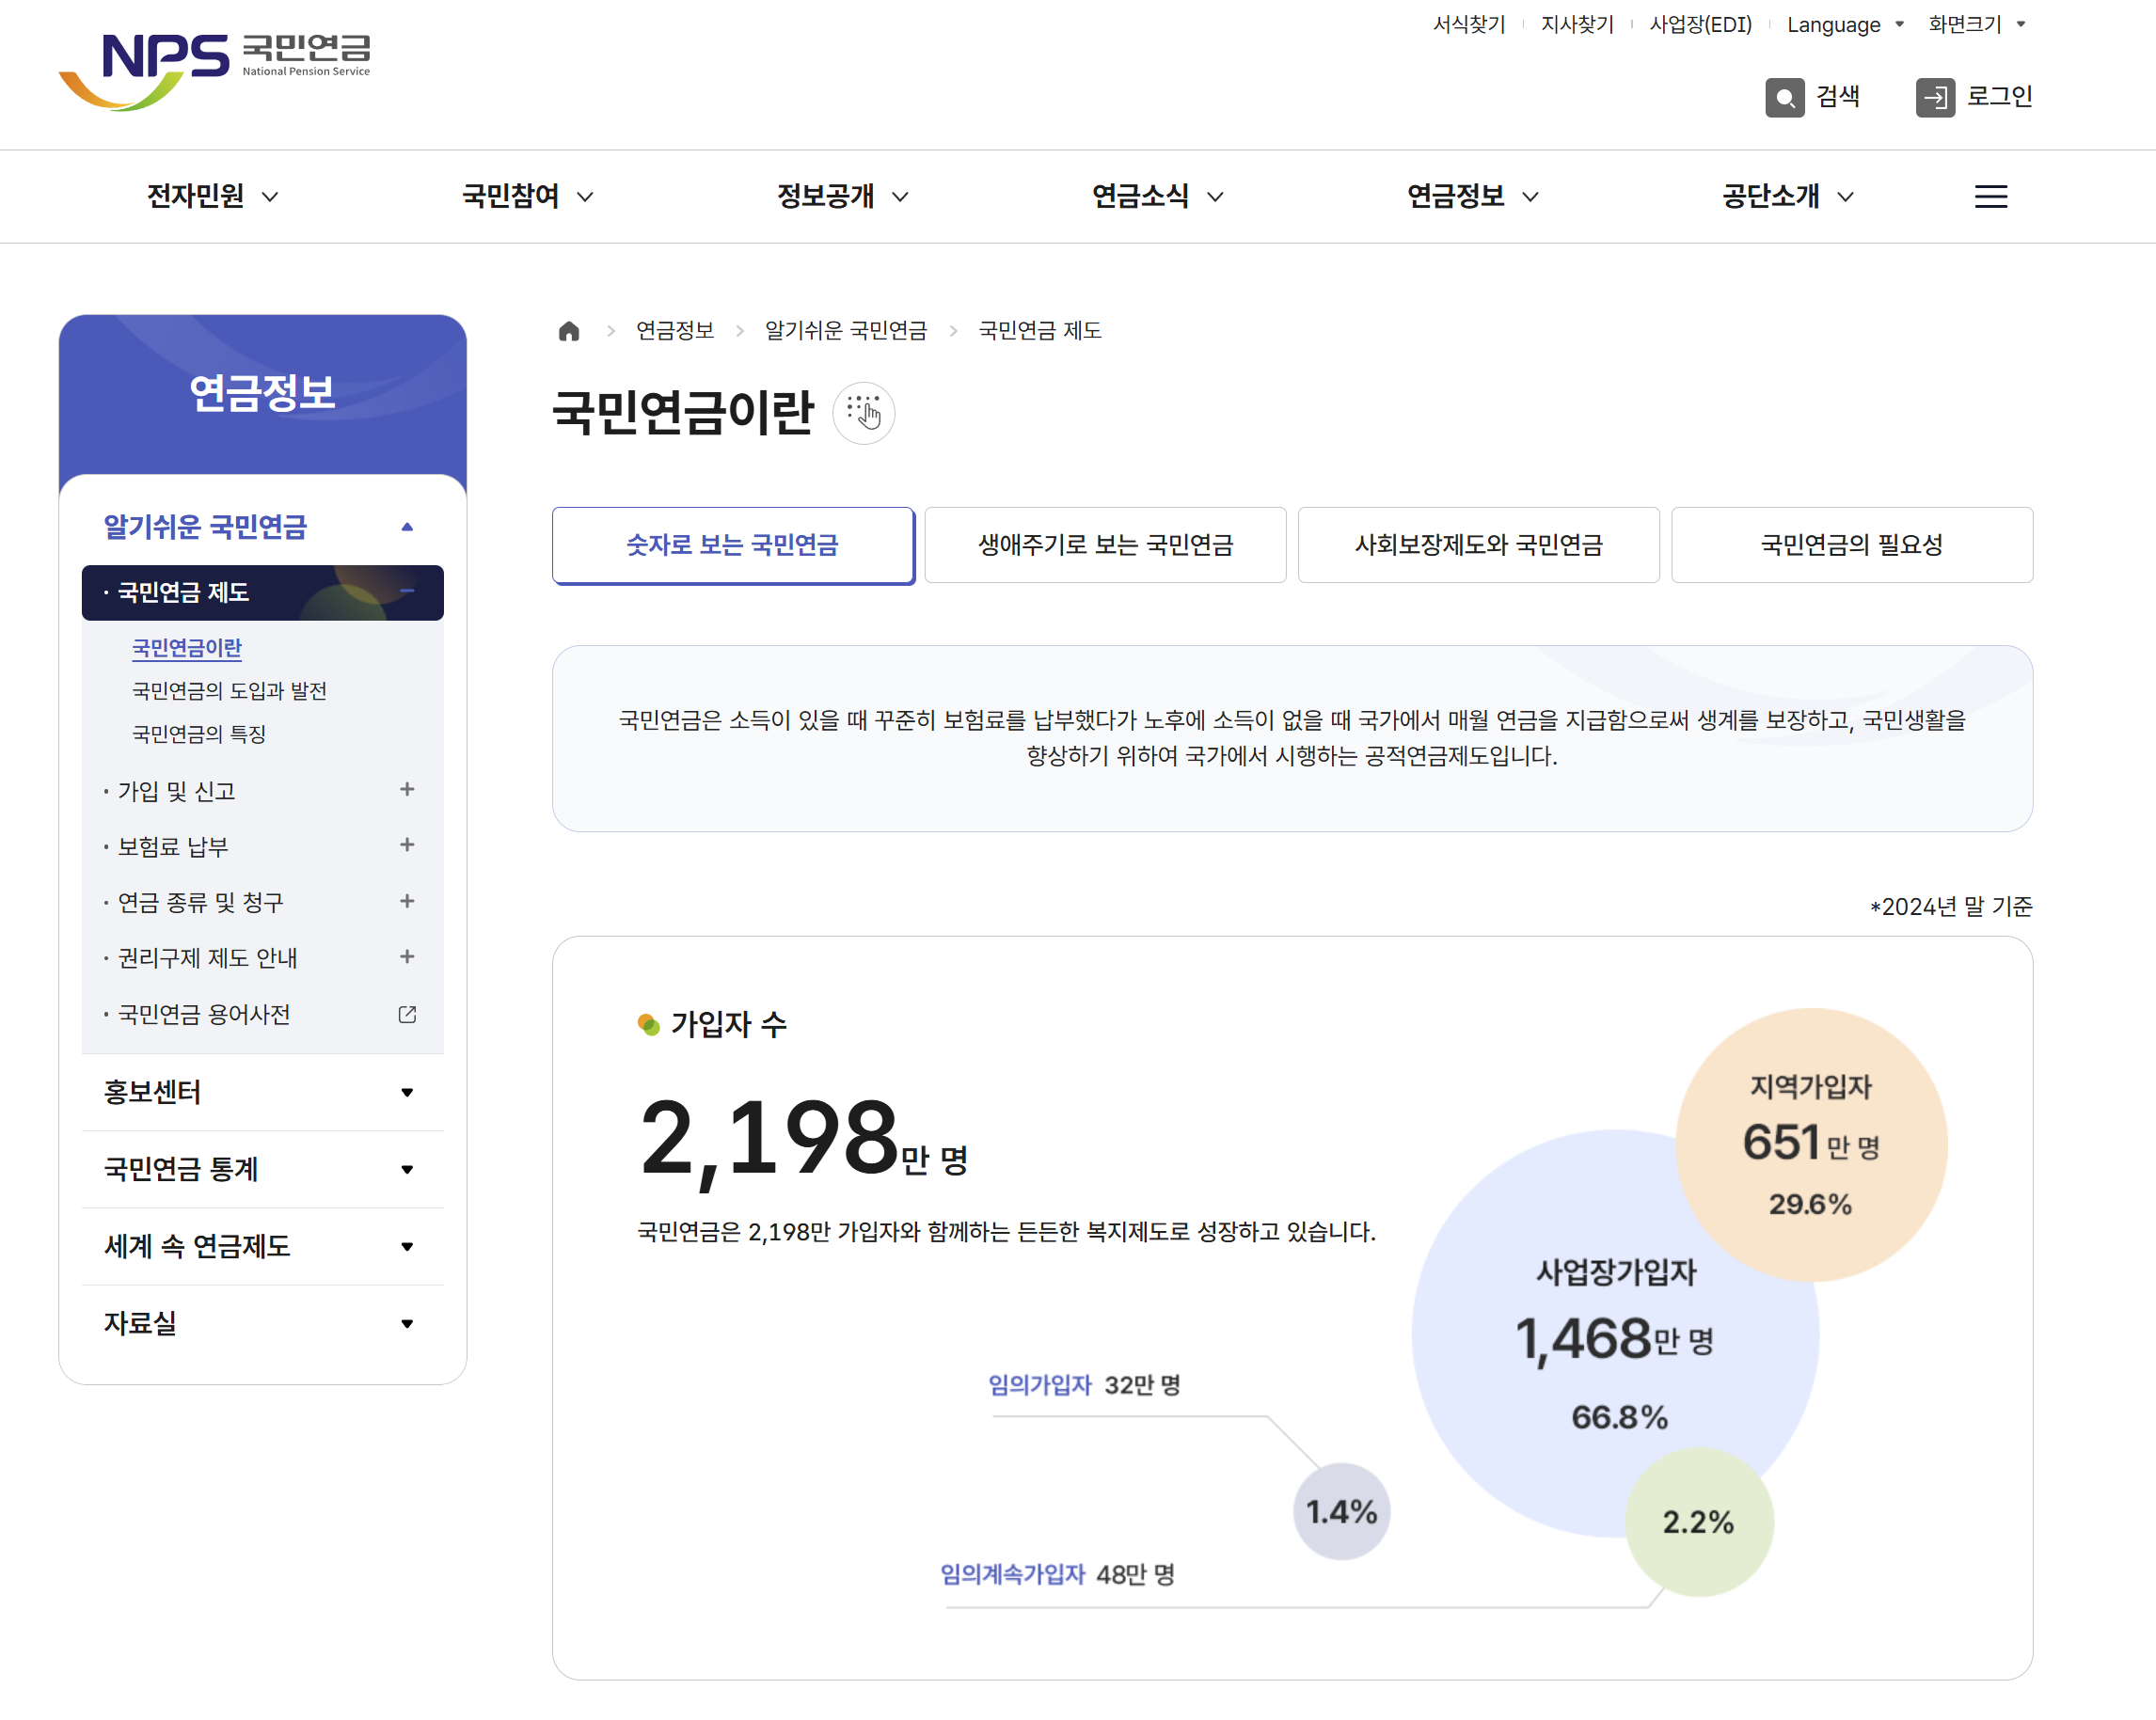Click the hand icon beside 국민연금이란 title
The image size is (2156, 1720).
pyautogui.click(x=863, y=412)
